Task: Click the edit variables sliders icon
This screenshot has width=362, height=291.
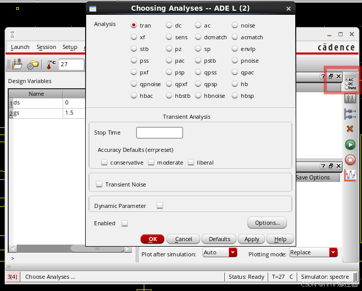Action: [350, 99]
